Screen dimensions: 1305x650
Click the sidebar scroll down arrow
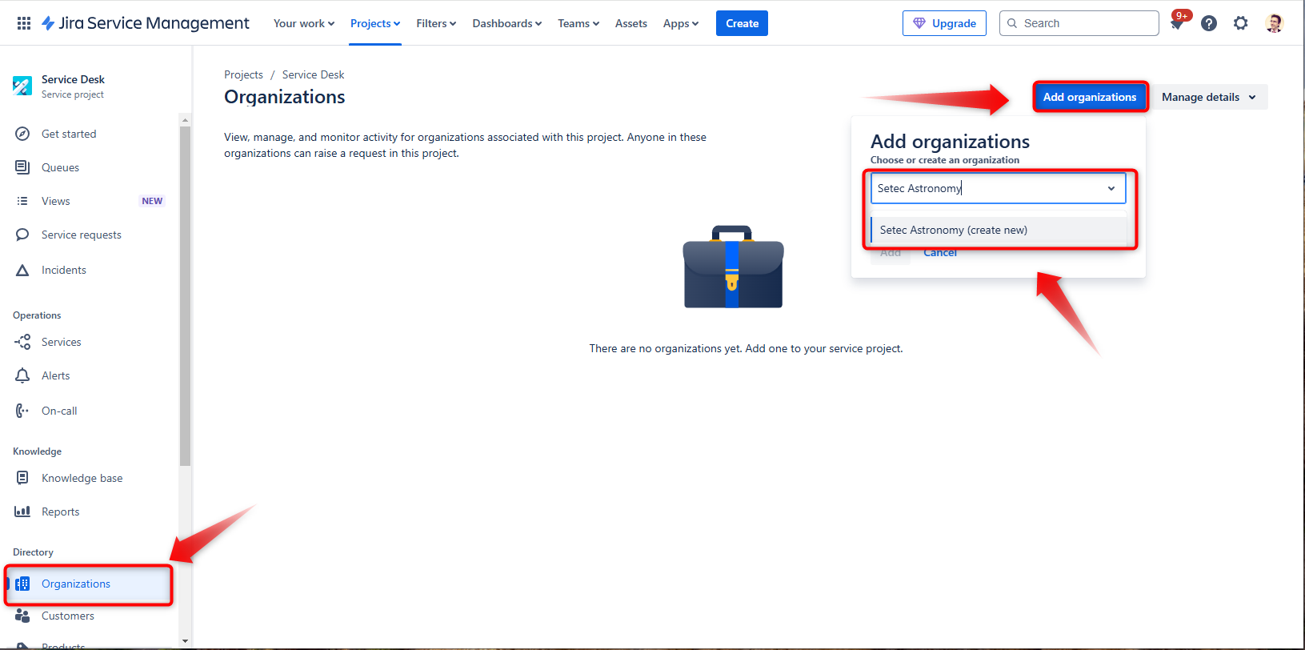tap(185, 640)
